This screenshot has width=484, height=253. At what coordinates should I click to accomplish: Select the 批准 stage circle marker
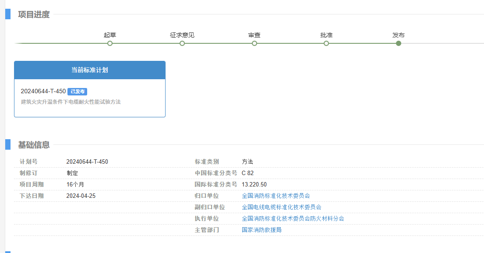(326, 43)
